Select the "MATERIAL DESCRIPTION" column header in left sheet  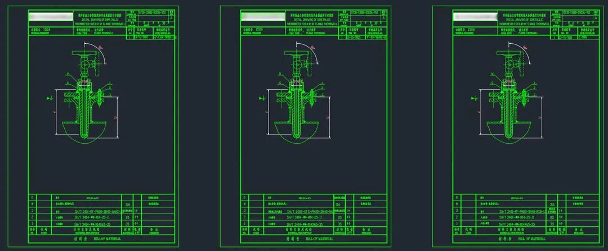pyautogui.click(x=86, y=233)
